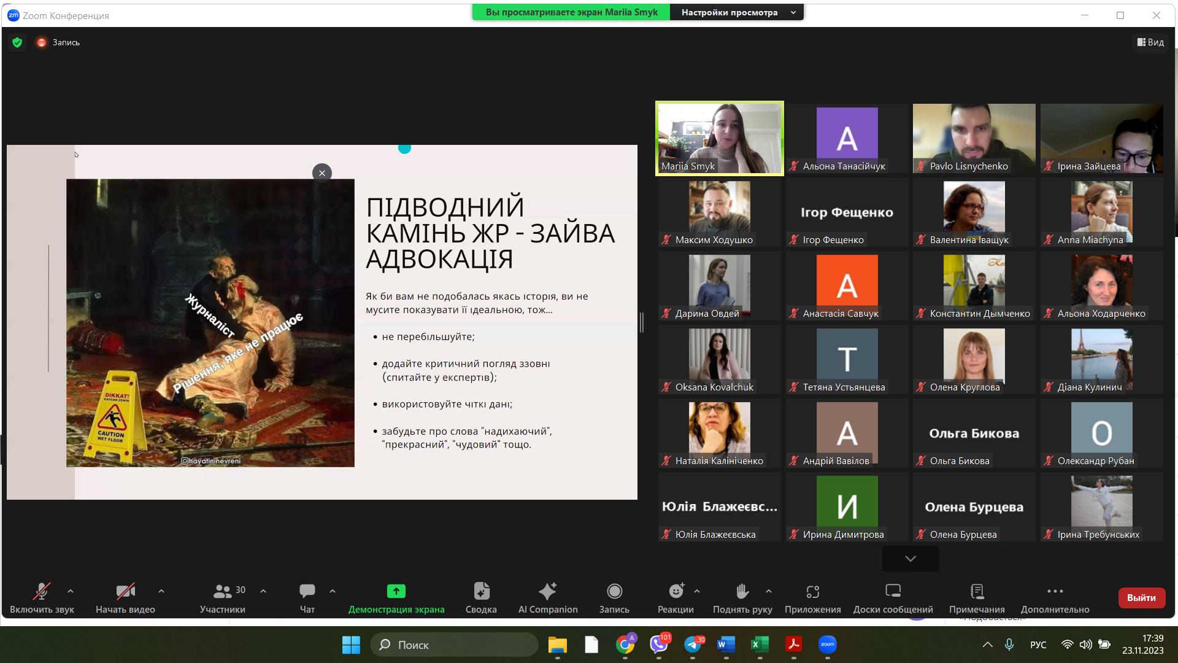
Task: Click the green encryption shield icon
Action: pyautogui.click(x=17, y=42)
